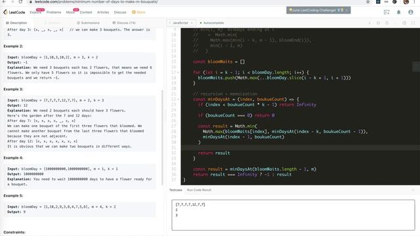Click the curly-braces format code icon
Image resolution: width=420 pixels, height=236 pixels.
(x=378, y=23)
